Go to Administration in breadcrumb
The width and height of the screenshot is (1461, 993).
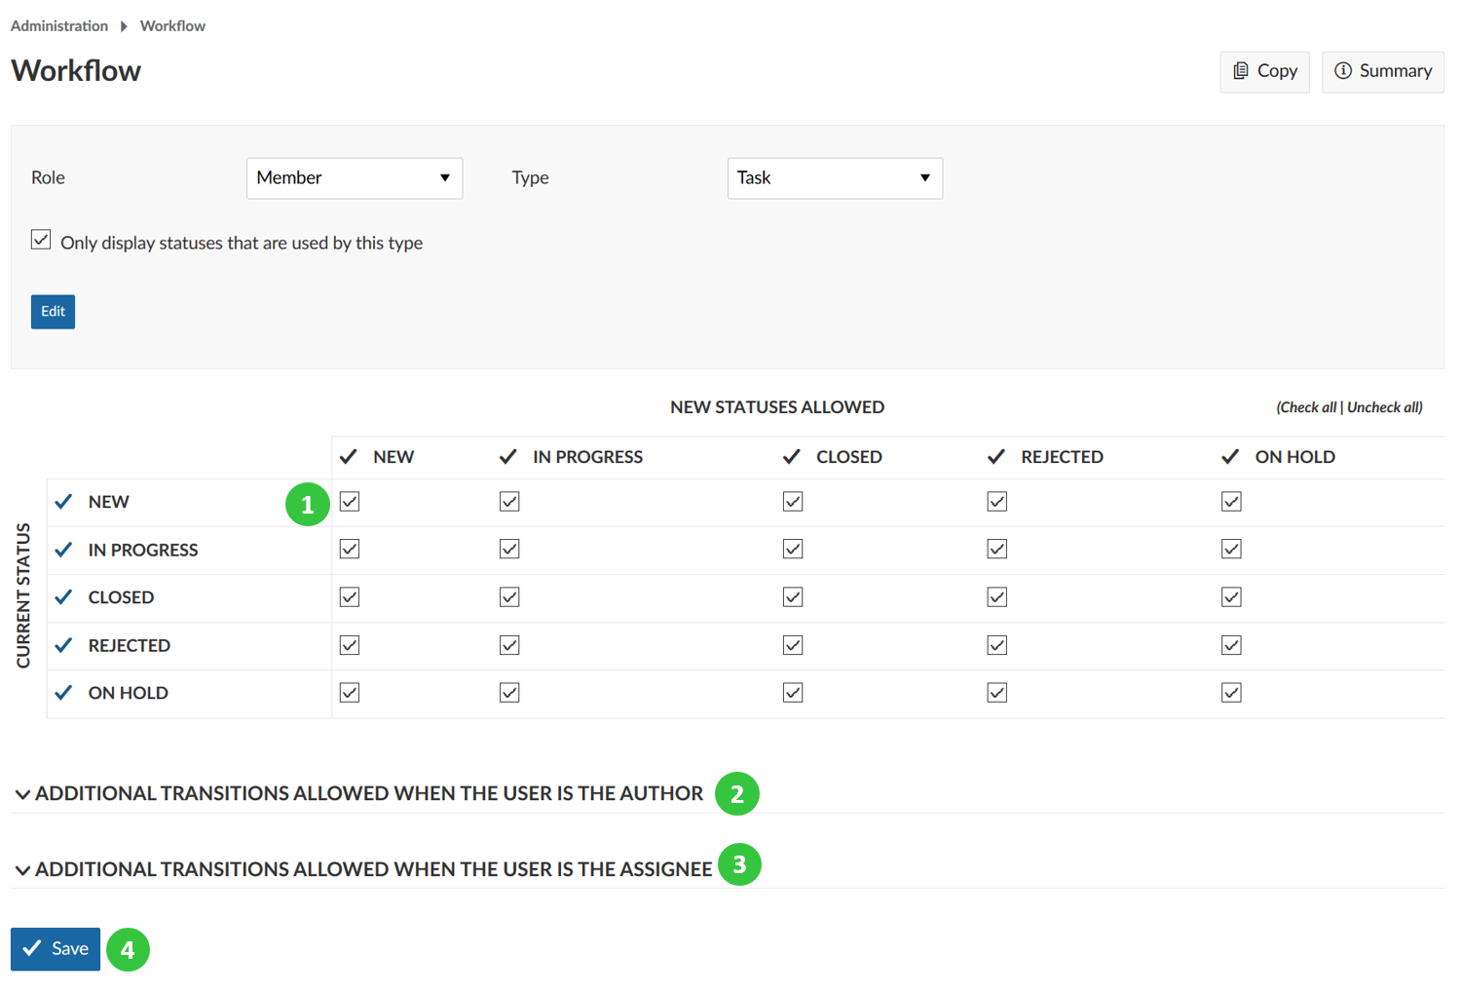59,26
